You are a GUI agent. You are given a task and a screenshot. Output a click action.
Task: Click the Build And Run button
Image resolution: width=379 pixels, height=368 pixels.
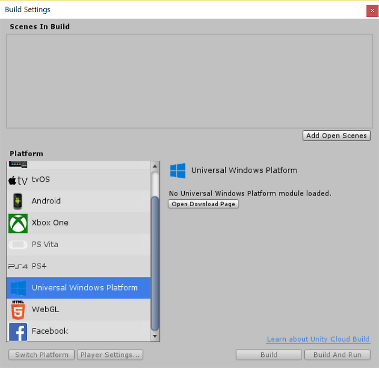pyautogui.click(x=337, y=355)
